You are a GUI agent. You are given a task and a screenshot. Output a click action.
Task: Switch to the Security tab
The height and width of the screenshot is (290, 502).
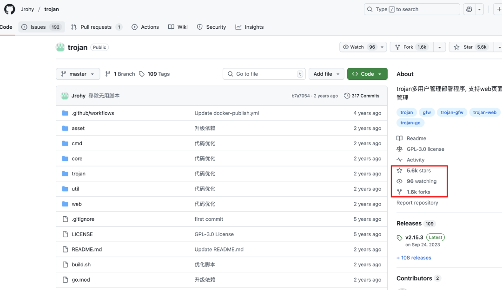coord(211,27)
